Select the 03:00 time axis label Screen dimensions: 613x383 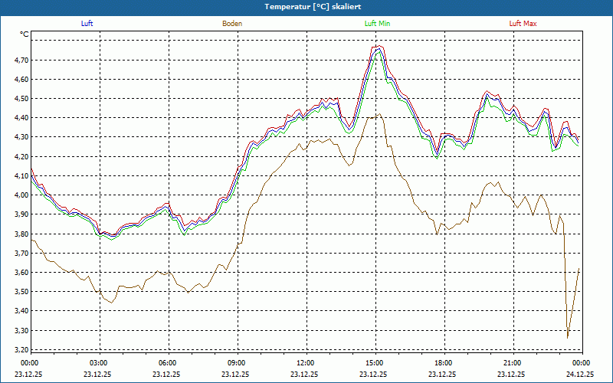pos(98,363)
